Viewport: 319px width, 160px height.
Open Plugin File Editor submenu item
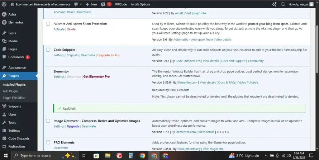pyautogui.click(x=14, y=97)
